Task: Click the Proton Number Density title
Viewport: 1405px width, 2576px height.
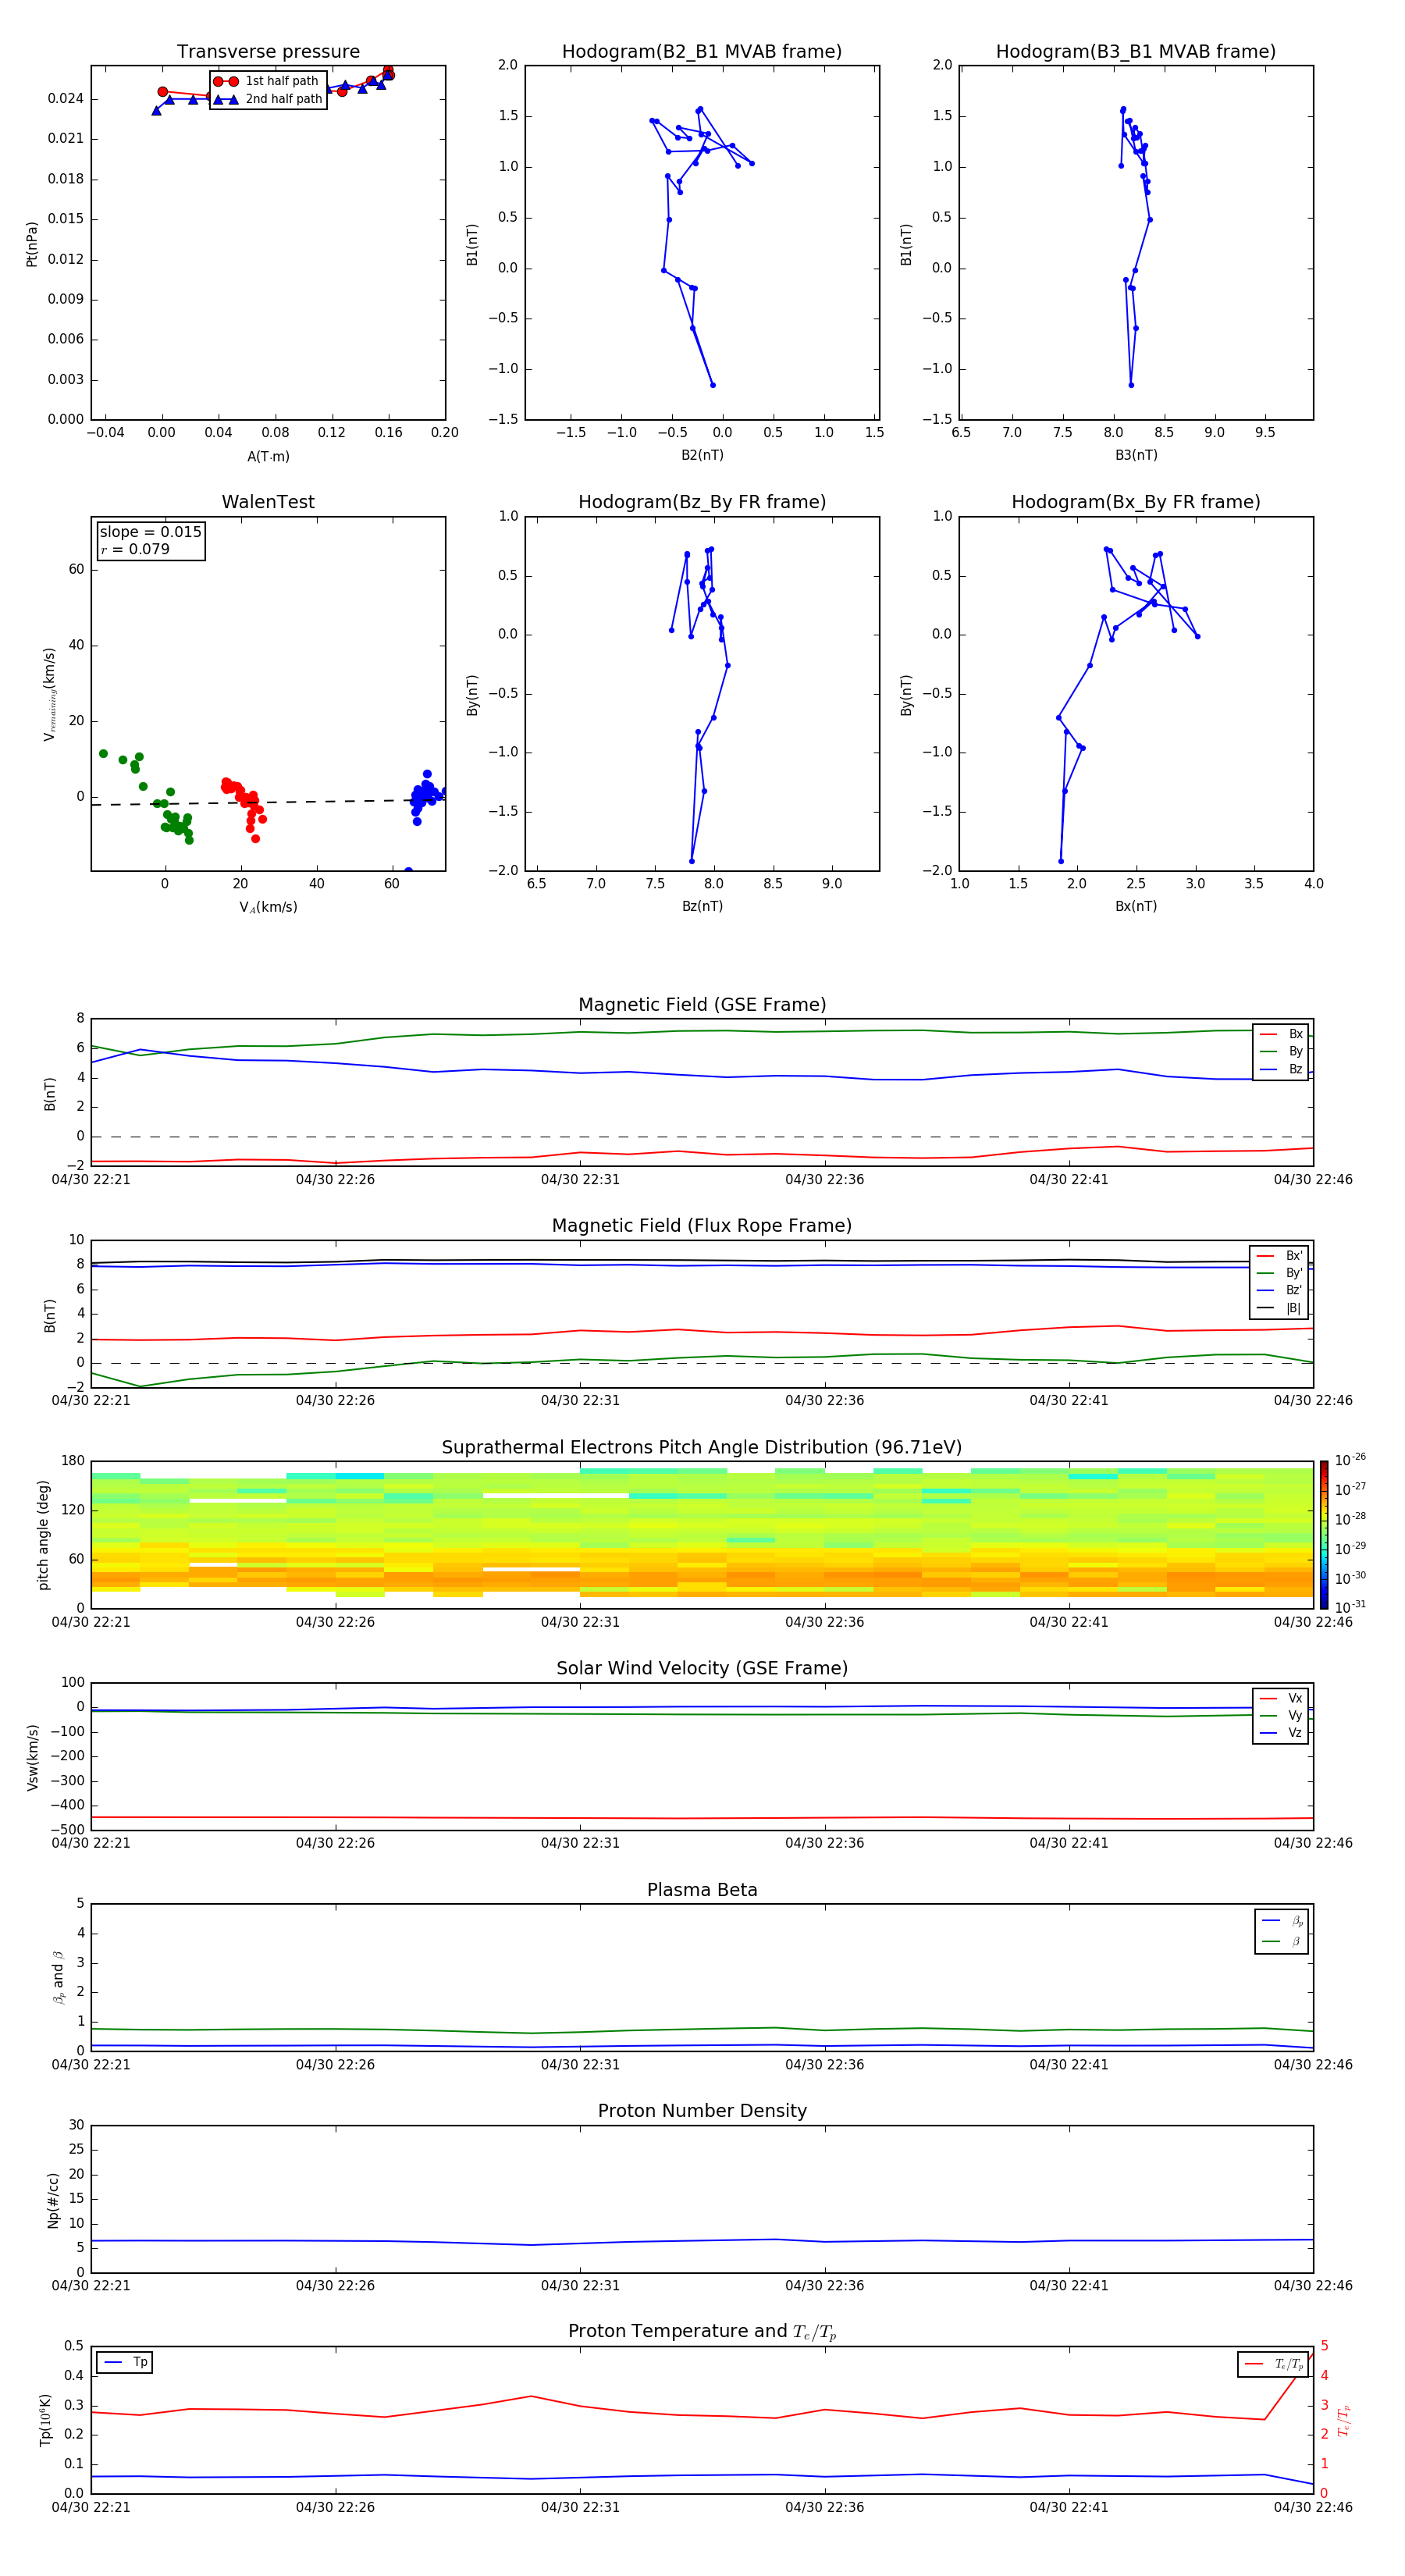Action: coord(701,2111)
